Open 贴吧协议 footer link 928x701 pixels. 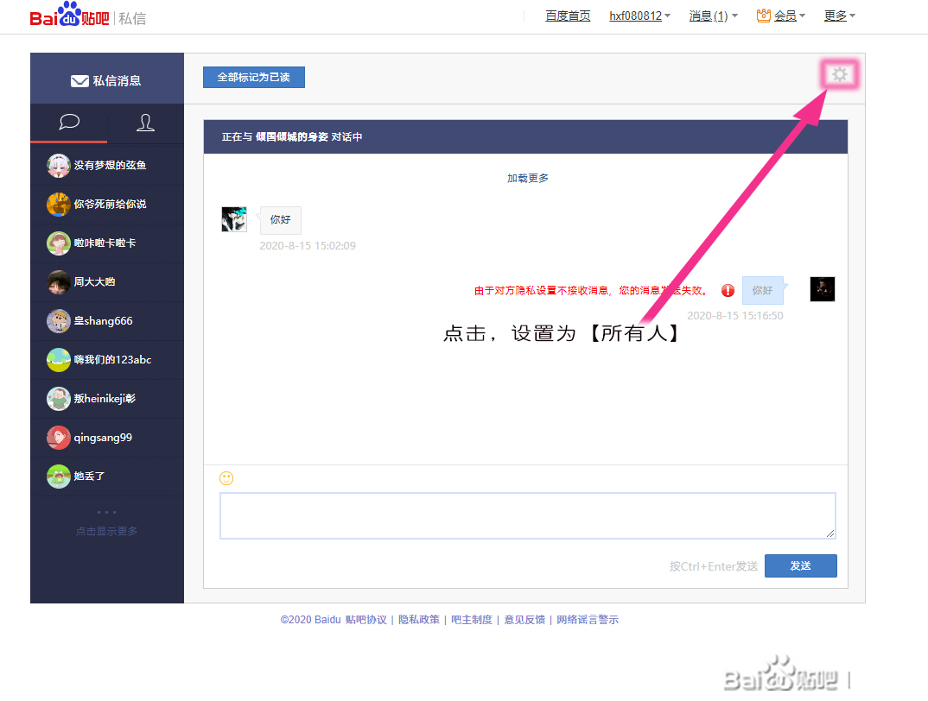[365, 620]
